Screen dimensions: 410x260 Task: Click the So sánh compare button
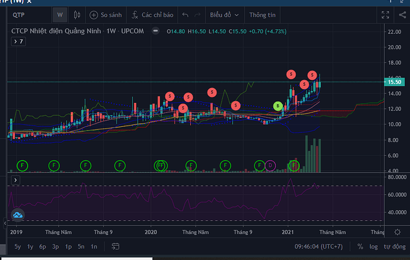[106, 15]
